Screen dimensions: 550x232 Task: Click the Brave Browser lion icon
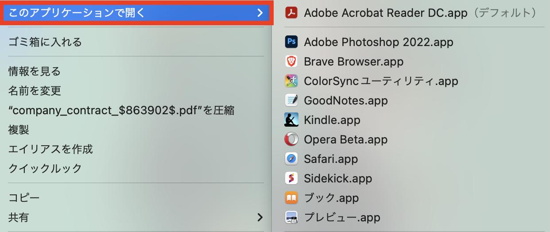pos(291,62)
